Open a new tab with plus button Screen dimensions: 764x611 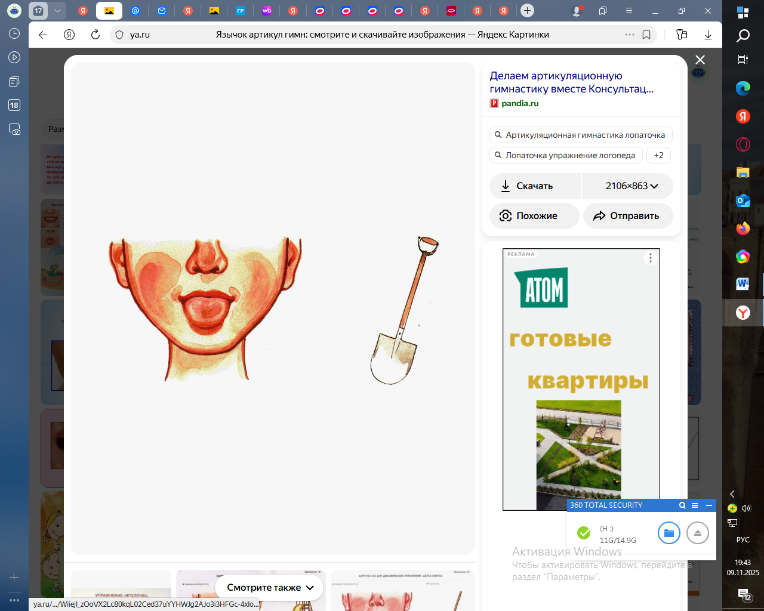[527, 11]
